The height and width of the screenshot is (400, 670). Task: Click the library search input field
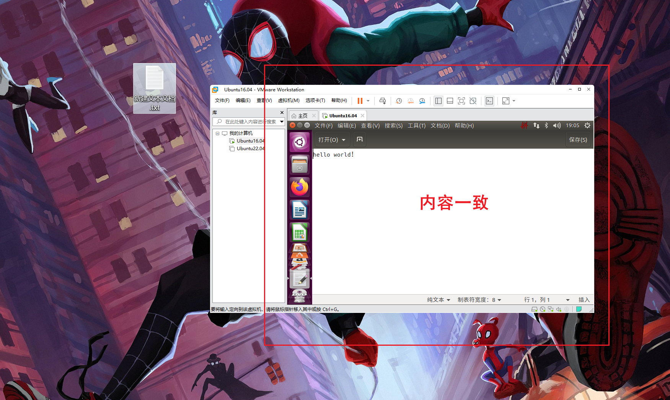pos(246,122)
